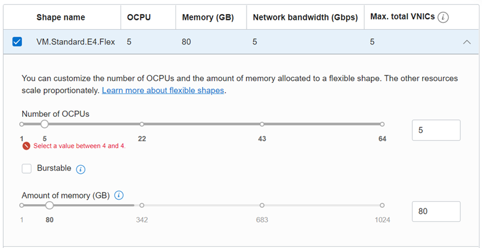Open Learn more about flexible shapes link
This screenshot has width=482, height=248.
tap(163, 90)
